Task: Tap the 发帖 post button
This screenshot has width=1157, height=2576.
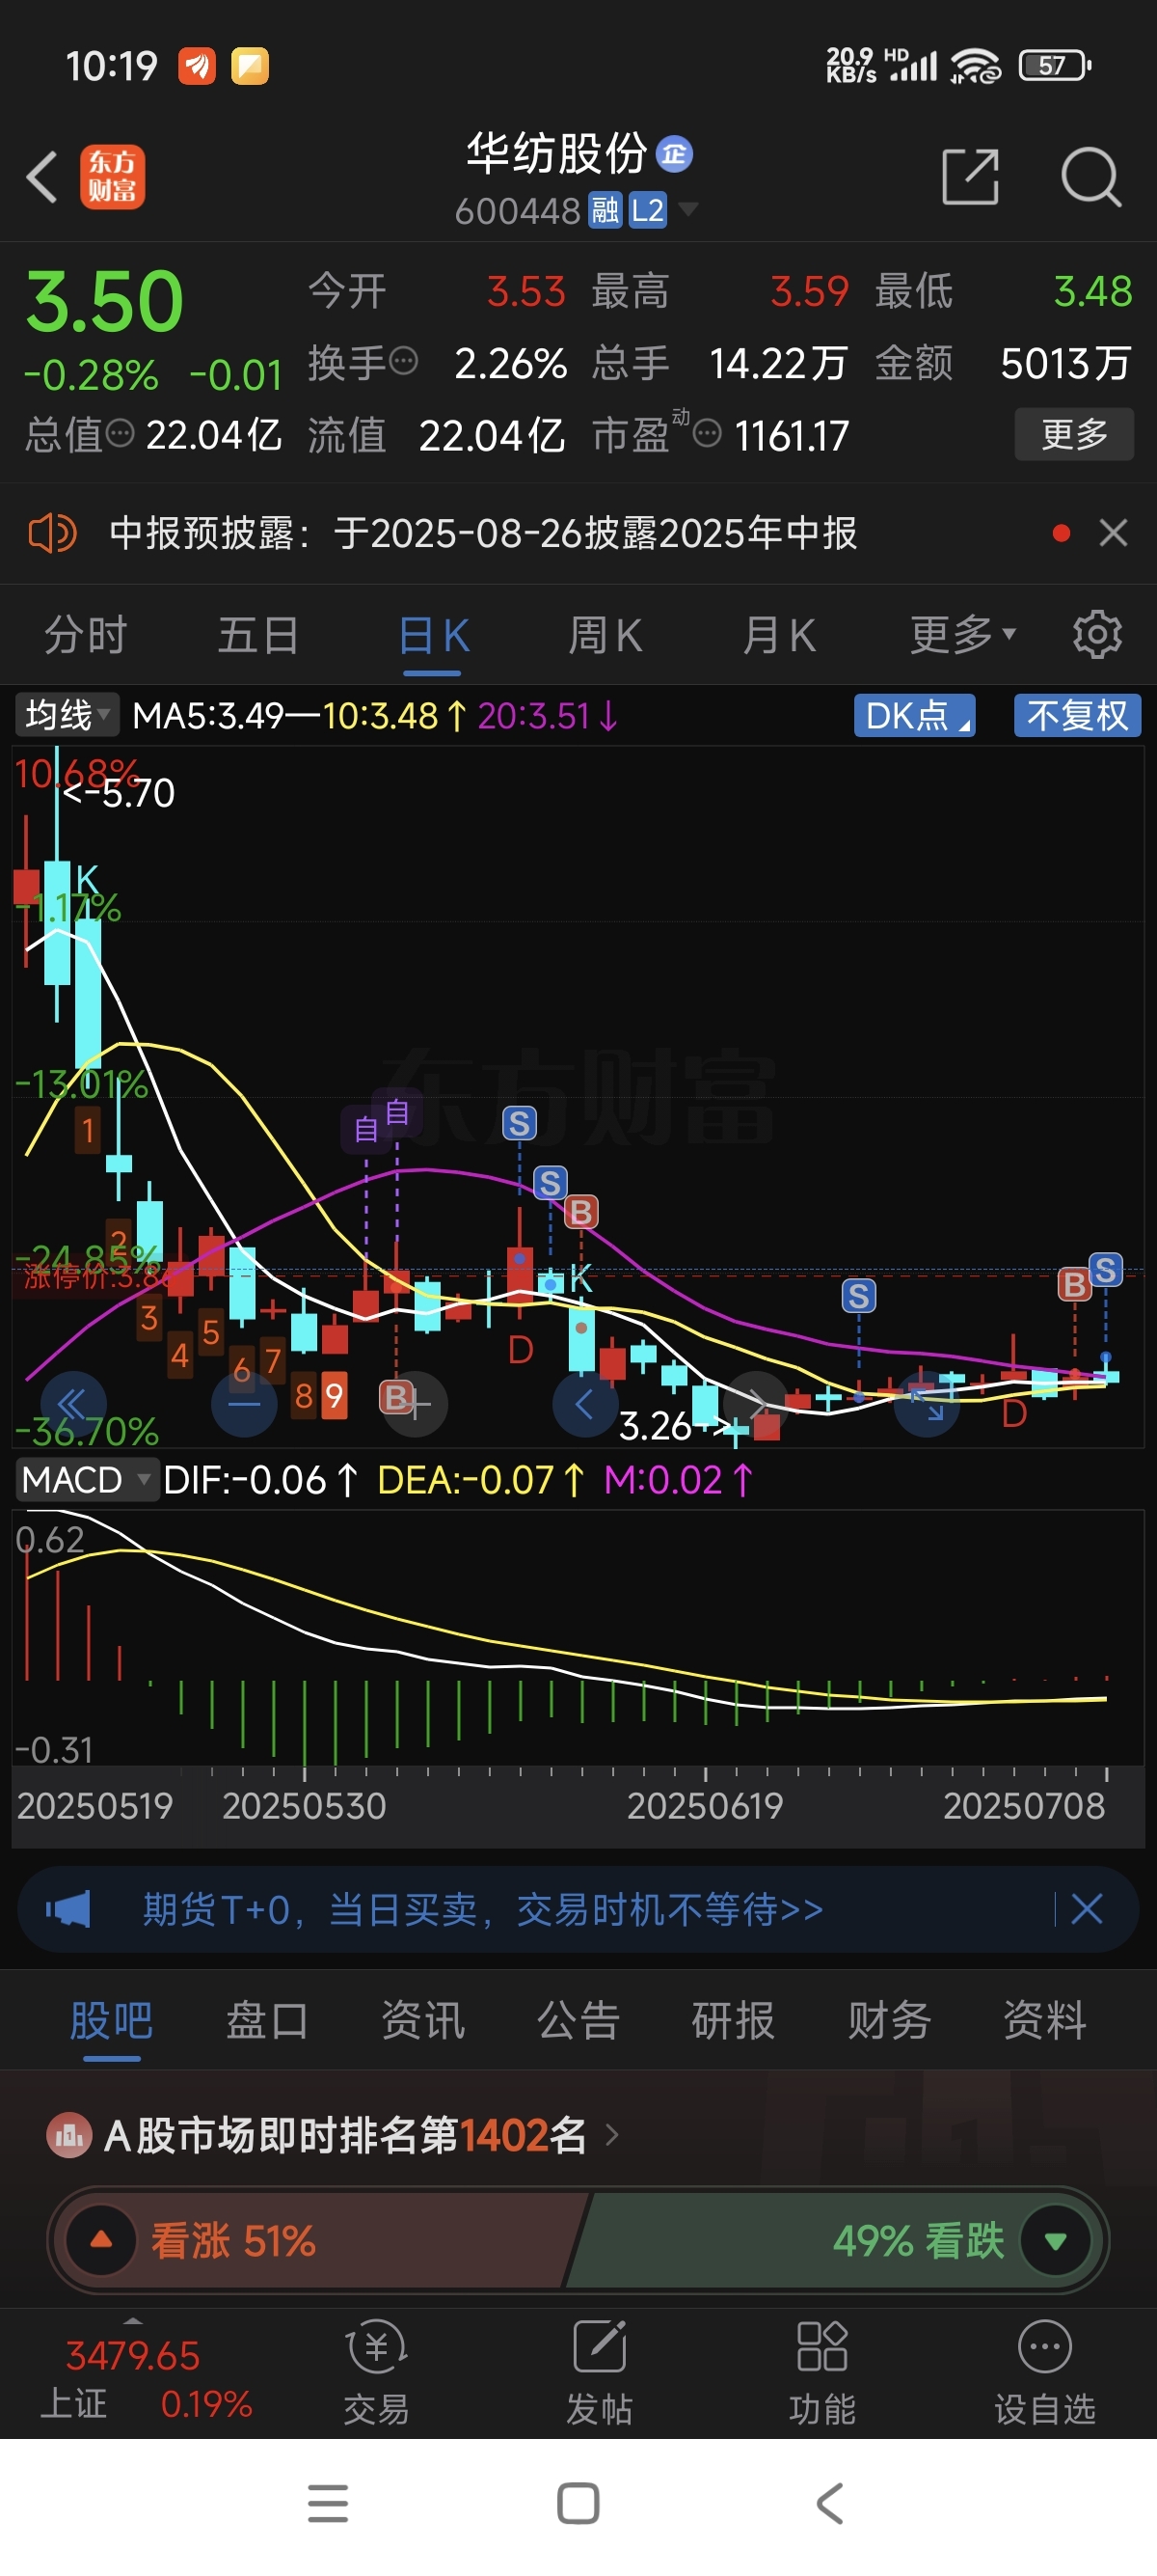Action: (600, 2374)
